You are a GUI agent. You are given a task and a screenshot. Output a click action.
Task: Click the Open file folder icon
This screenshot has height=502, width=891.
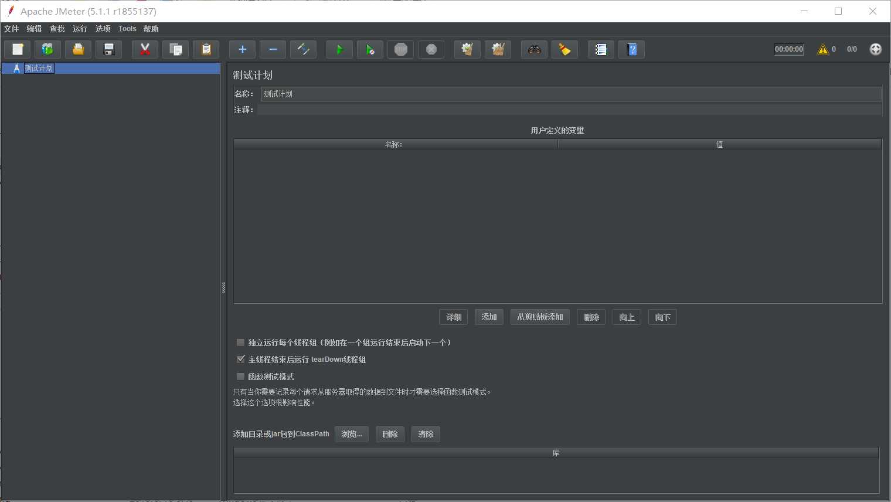point(78,50)
